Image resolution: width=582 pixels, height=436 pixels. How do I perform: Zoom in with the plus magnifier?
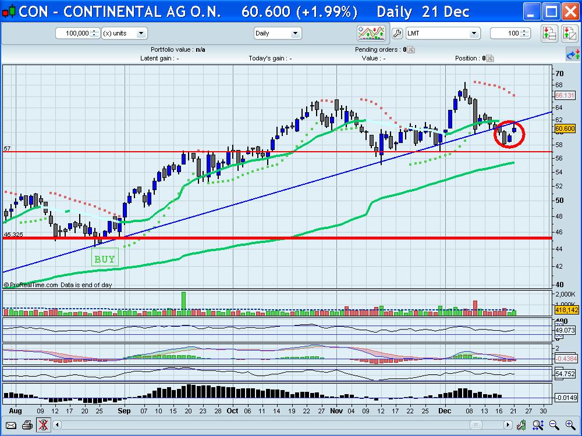570,425
